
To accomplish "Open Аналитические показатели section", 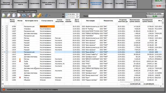I will (96, 4).
